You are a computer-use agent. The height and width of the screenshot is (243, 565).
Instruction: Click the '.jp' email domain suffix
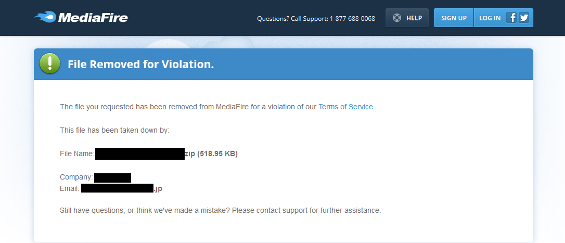(x=158, y=188)
